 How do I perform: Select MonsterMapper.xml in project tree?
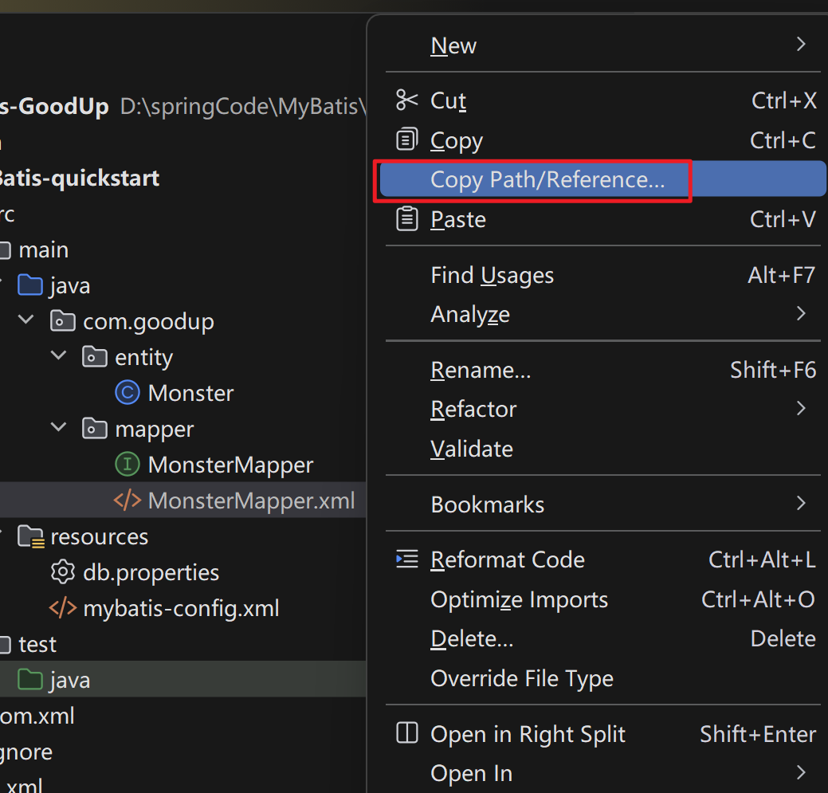pyautogui.click(x=250, y=501)
